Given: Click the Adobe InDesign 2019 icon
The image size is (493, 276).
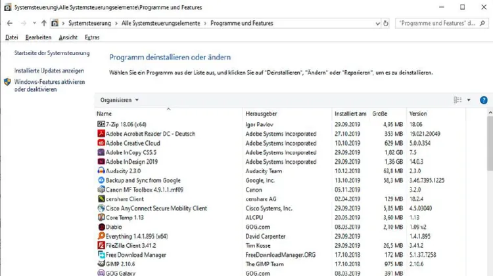Looking at the screenshot, I should click(101, 161).
